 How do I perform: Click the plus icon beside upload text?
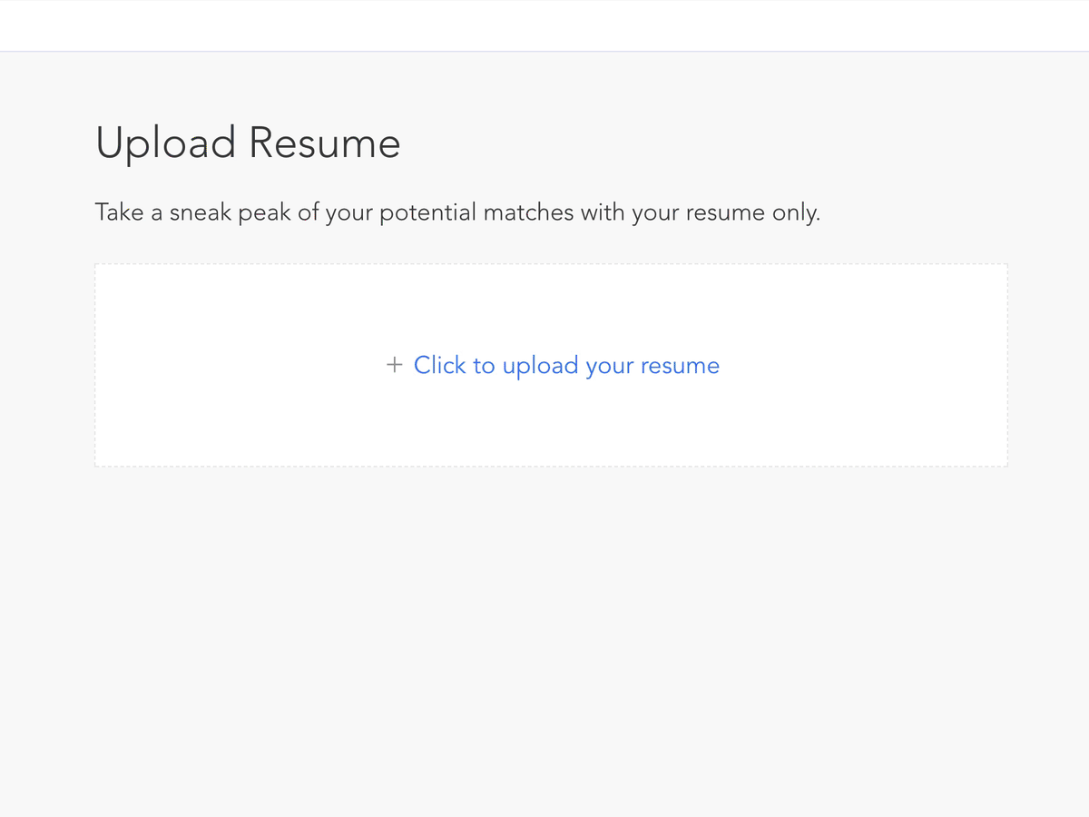pyautogui.click(x=394, y=365)
